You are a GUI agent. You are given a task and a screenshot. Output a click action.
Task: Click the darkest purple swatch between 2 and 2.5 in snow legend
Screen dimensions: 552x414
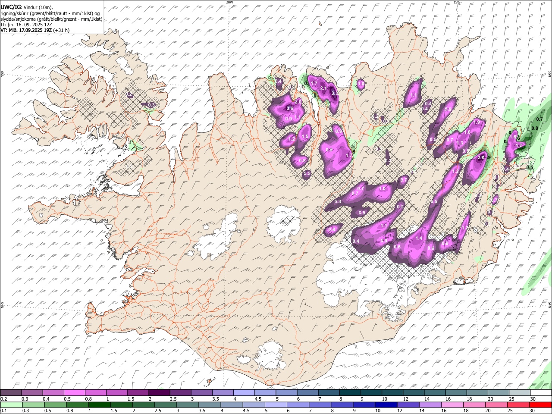point(159,392)
